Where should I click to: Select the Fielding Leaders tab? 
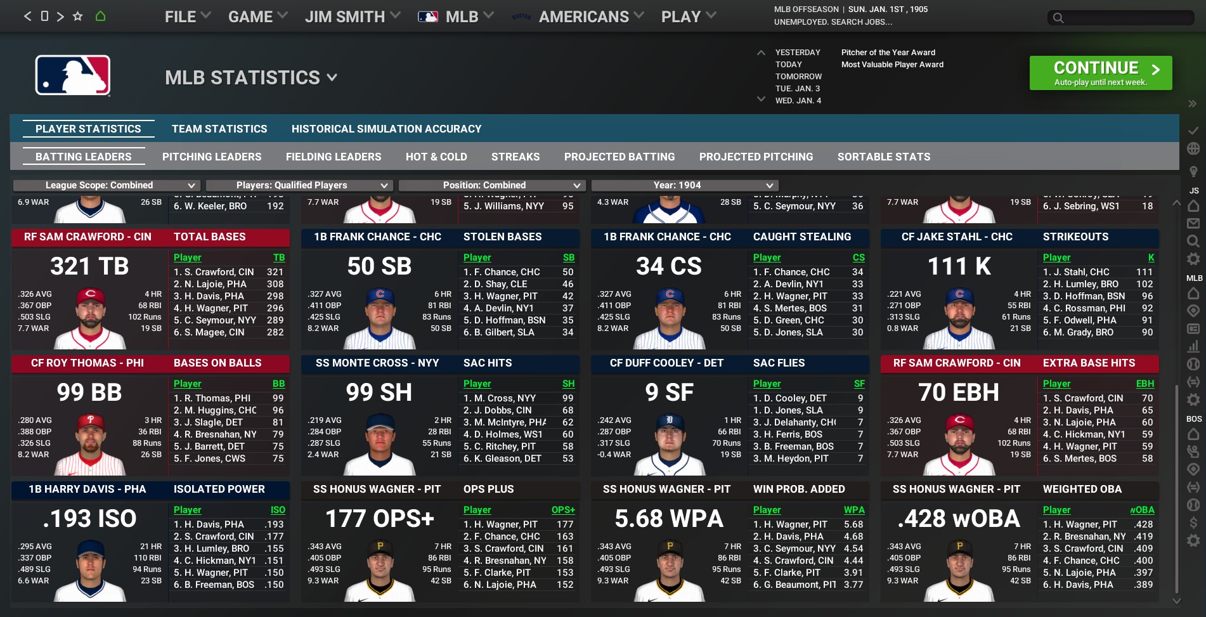pos(334,157)
